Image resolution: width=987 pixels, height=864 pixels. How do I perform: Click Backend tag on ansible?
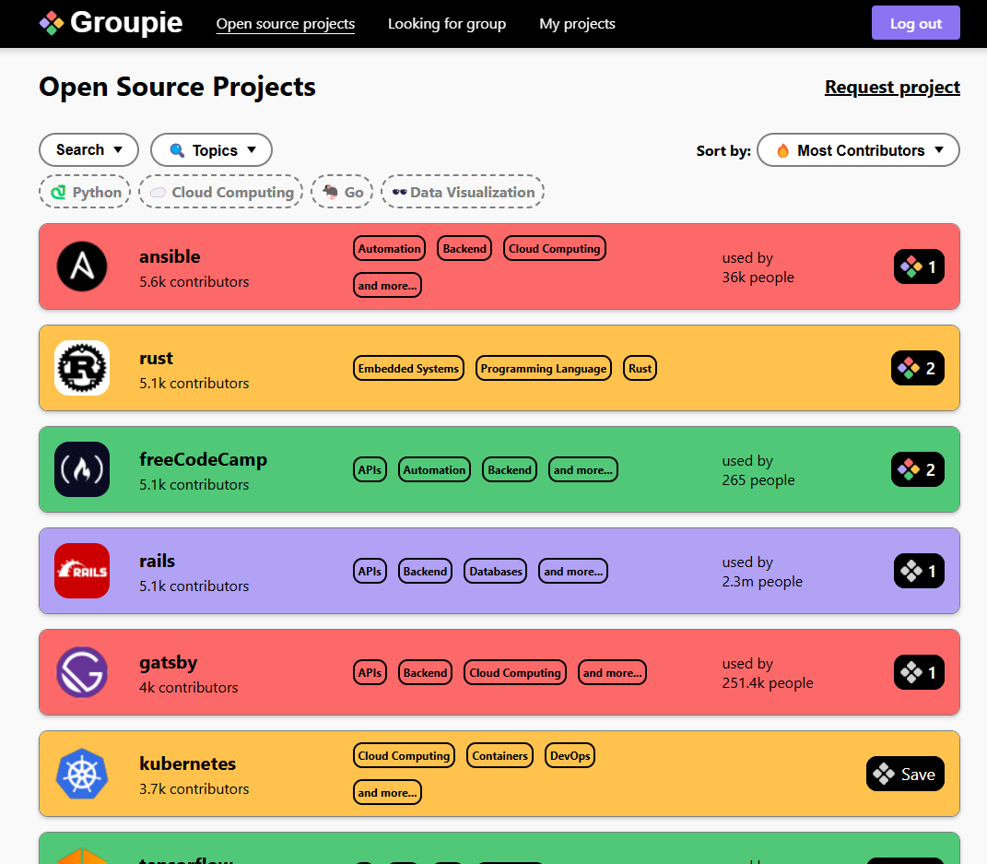[x=464, y=248]
